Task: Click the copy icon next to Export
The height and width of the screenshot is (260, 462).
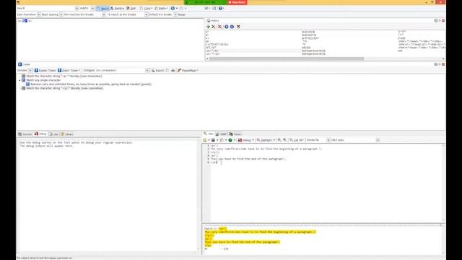Action: click(x=167, y=71)
